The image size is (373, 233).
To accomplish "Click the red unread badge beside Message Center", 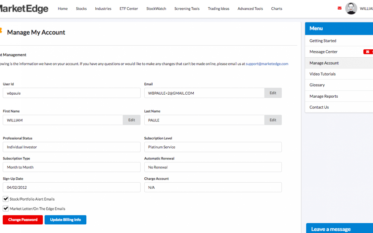I will pyautogui.click(x=368, y=51).
